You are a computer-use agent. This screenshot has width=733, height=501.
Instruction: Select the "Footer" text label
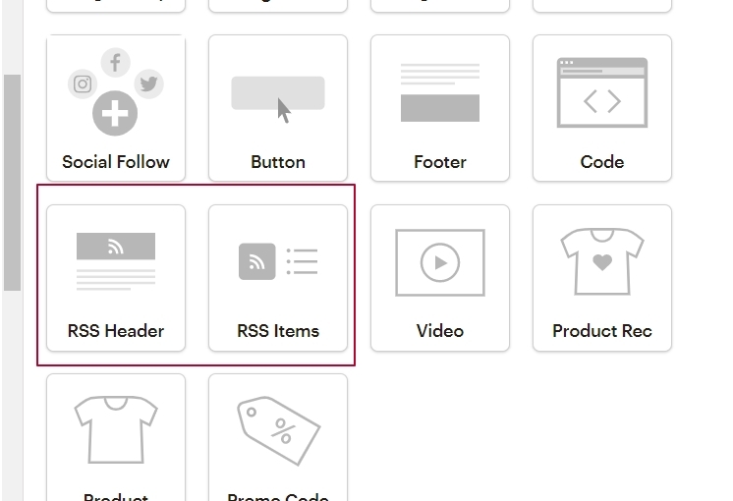pos(440,162)
